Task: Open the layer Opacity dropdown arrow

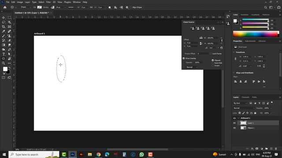Action: point(271,108)
